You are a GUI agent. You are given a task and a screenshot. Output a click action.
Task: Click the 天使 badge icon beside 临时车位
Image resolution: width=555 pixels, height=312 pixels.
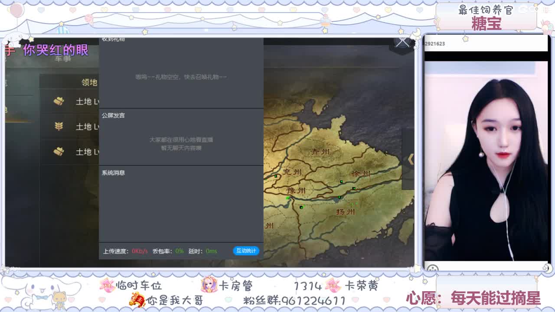click(x=107, y=285)
